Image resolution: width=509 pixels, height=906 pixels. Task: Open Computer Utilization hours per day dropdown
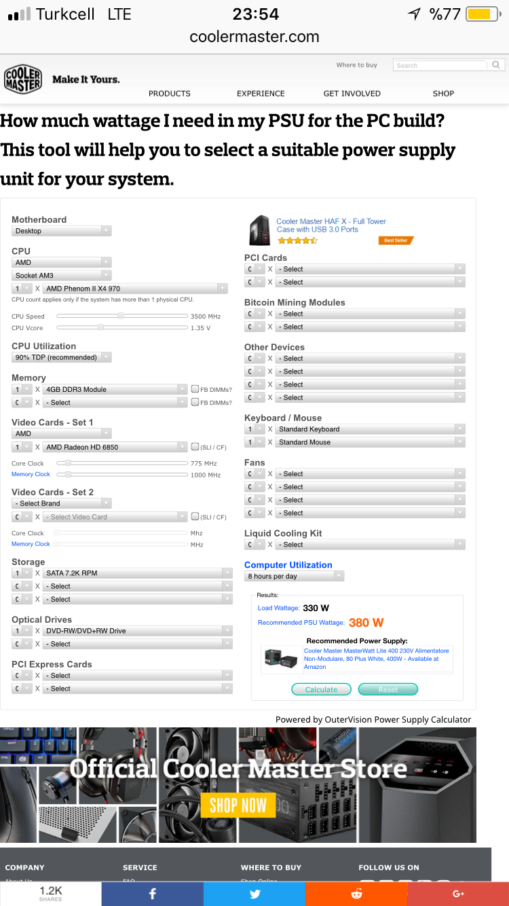pos(294,577)
